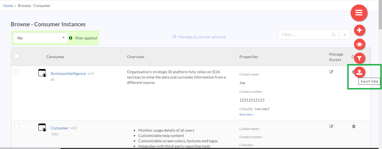Edit access for Consumer v1.0 row
Image resolution: width=382 pixels, height=149 pixels.
tap(331, 126)
